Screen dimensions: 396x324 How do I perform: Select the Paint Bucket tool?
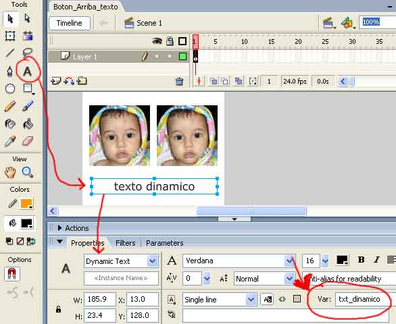[28, 124]
